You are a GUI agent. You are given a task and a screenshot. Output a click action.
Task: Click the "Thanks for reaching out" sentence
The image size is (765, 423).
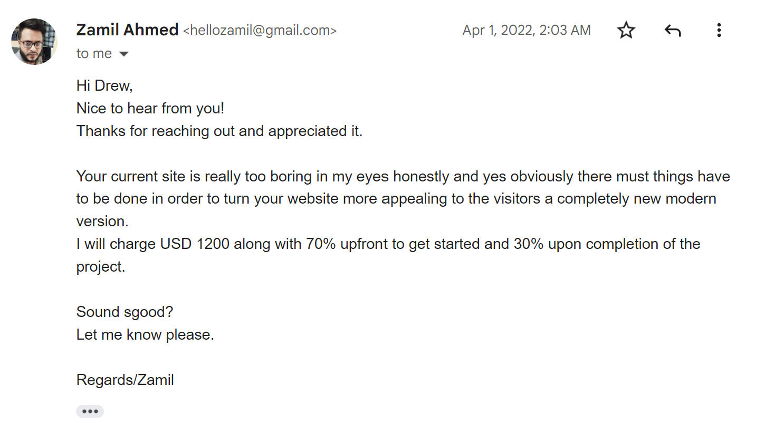[219, 131]
